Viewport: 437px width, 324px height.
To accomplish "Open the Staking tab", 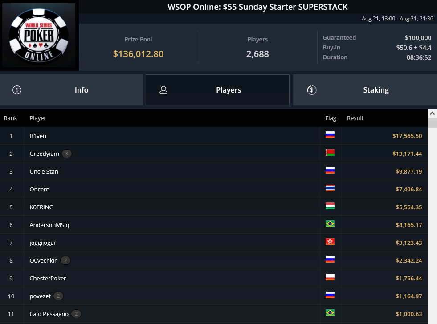I will (x=365, y=90).
